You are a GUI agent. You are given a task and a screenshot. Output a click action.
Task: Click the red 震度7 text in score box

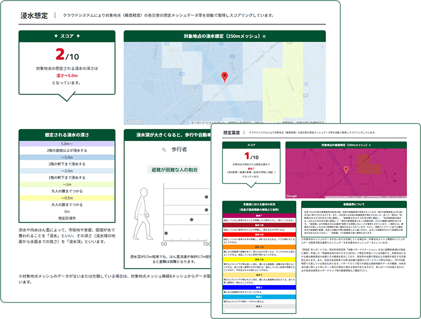[251, 168]
